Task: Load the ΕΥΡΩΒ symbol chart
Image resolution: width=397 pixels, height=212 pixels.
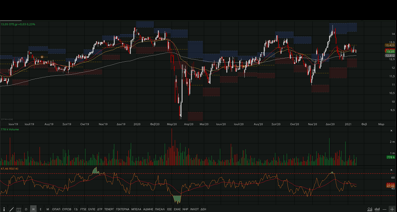Action: [67, 209]
